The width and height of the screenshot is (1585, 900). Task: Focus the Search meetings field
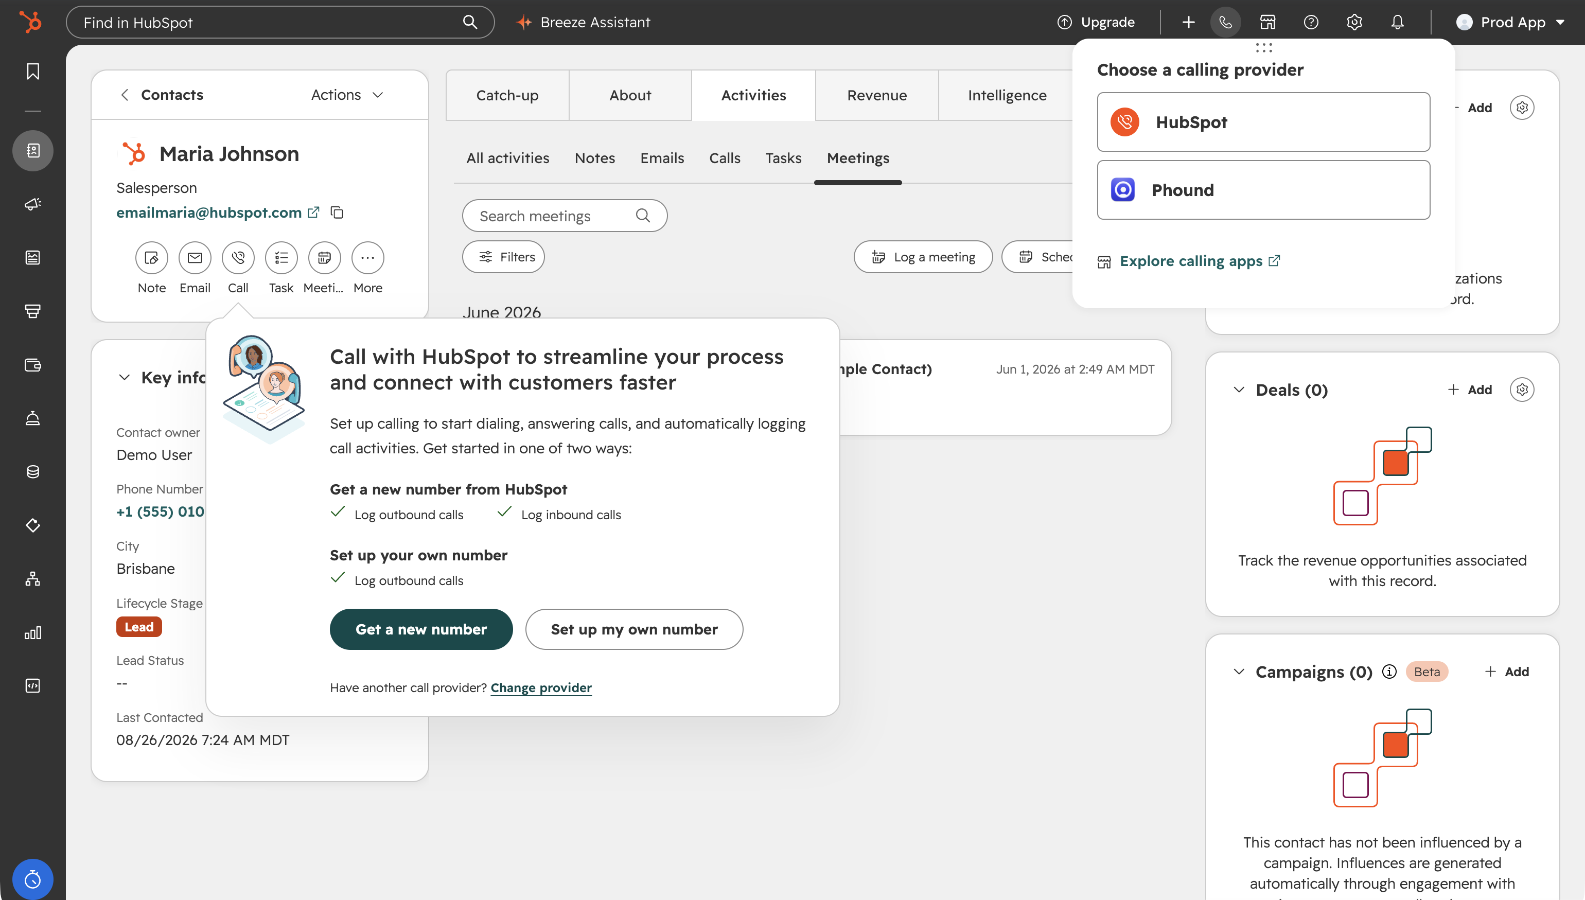[565, 216]
